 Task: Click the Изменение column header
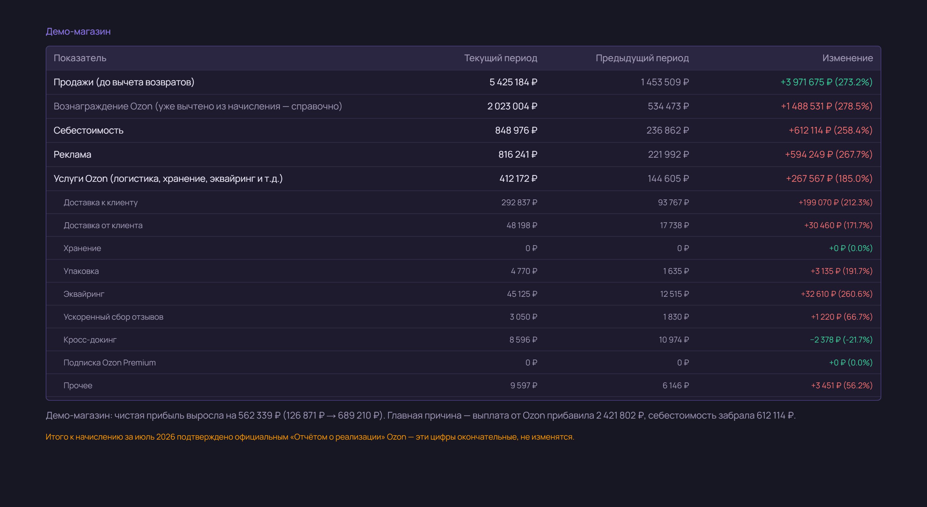point(847,58)
